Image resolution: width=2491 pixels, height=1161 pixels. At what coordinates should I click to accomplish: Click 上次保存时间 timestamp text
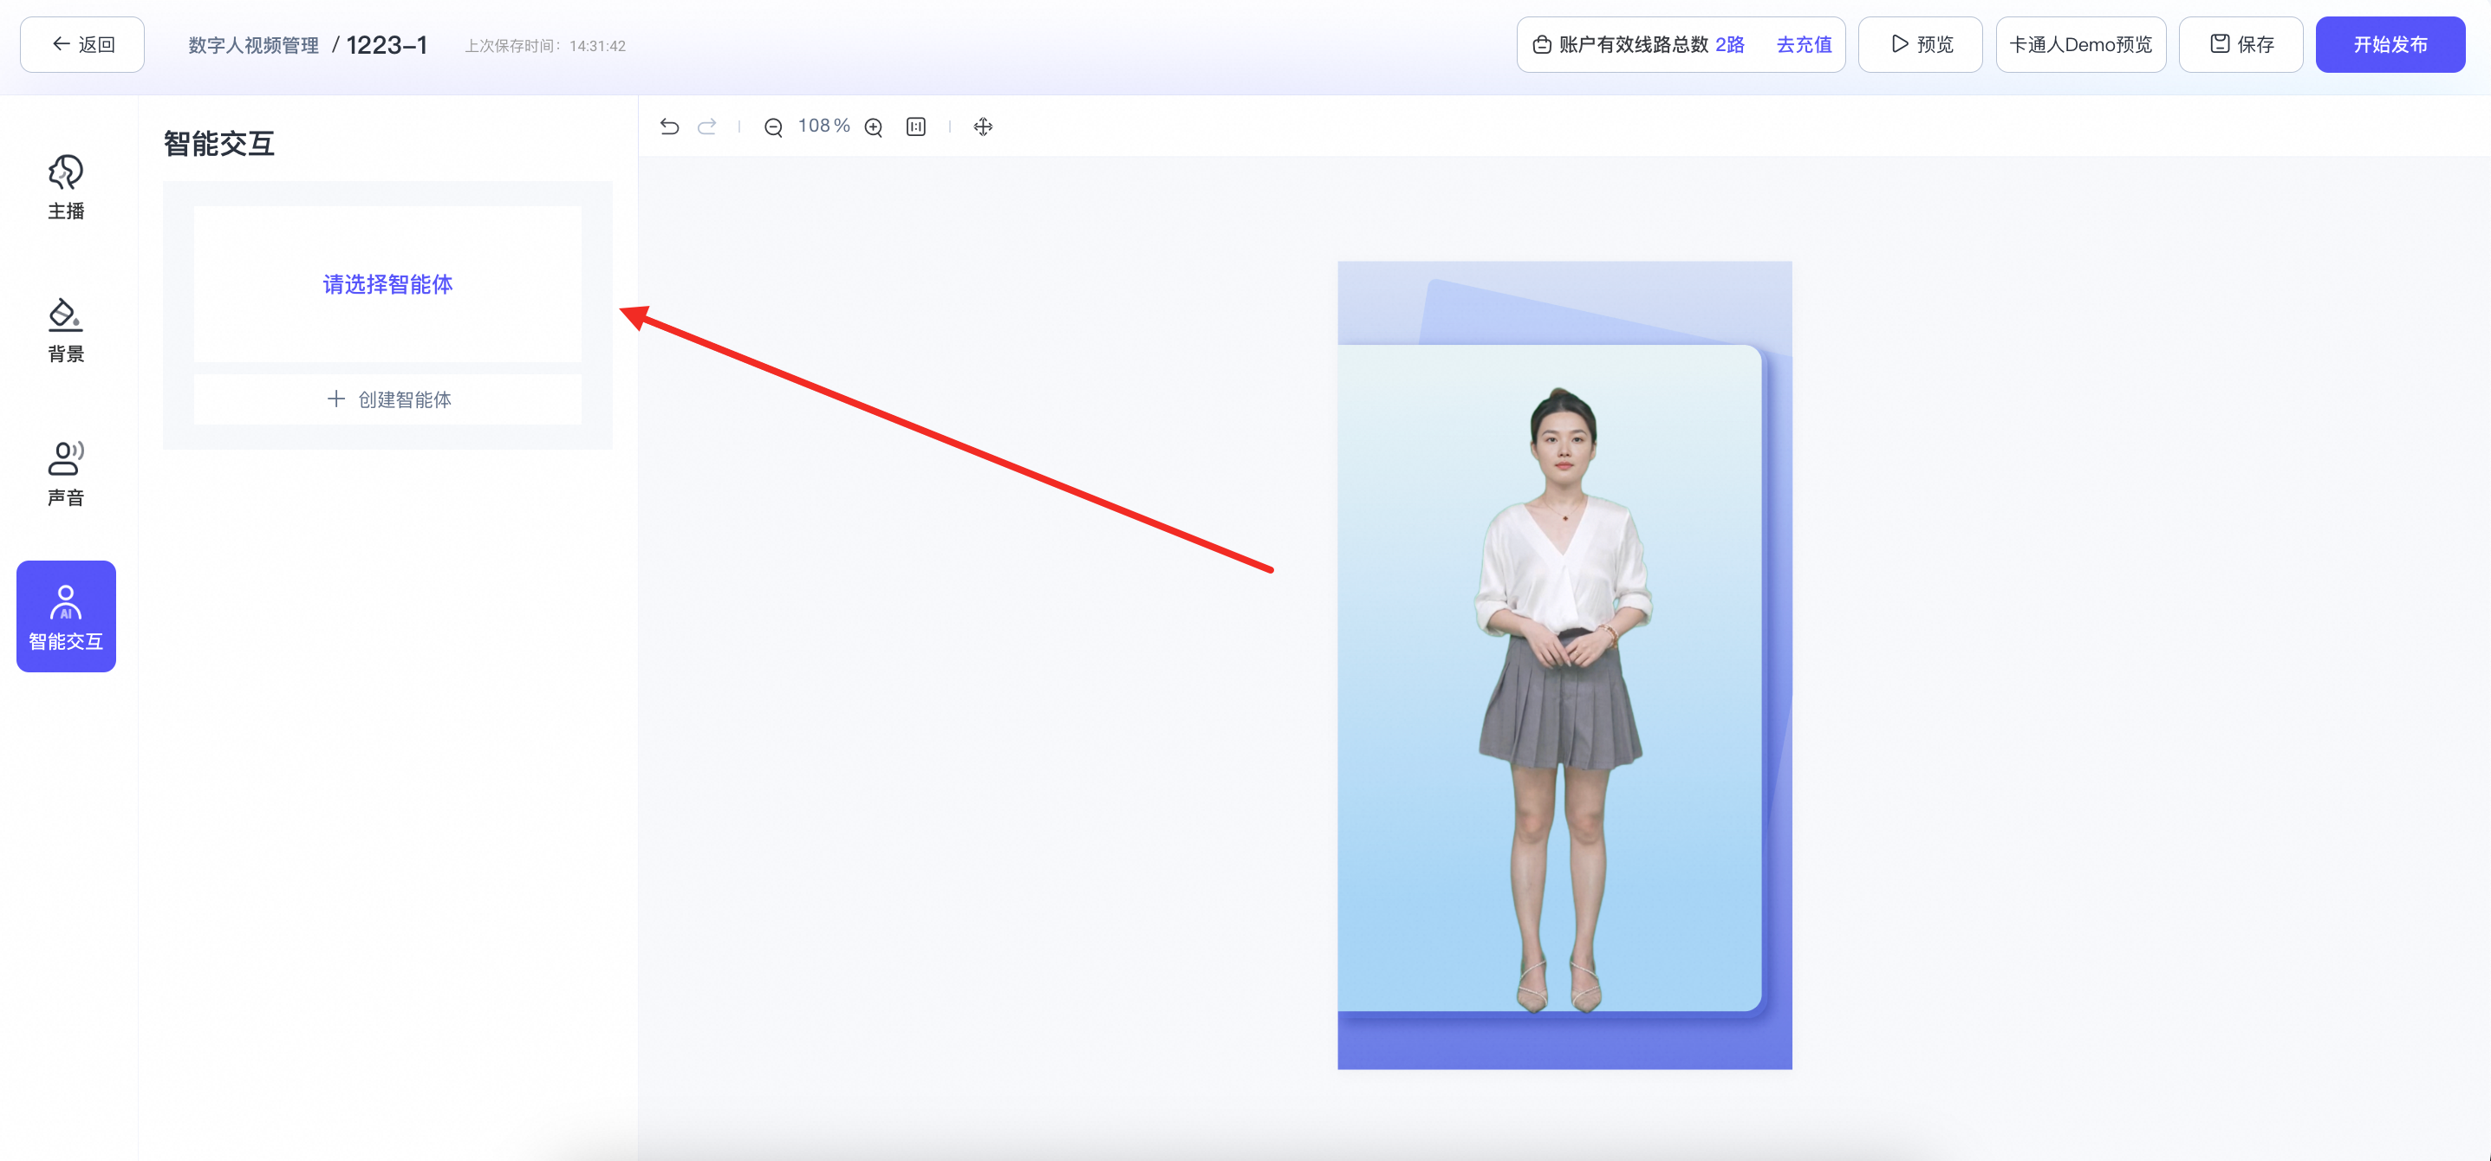(x=545, y=45)
